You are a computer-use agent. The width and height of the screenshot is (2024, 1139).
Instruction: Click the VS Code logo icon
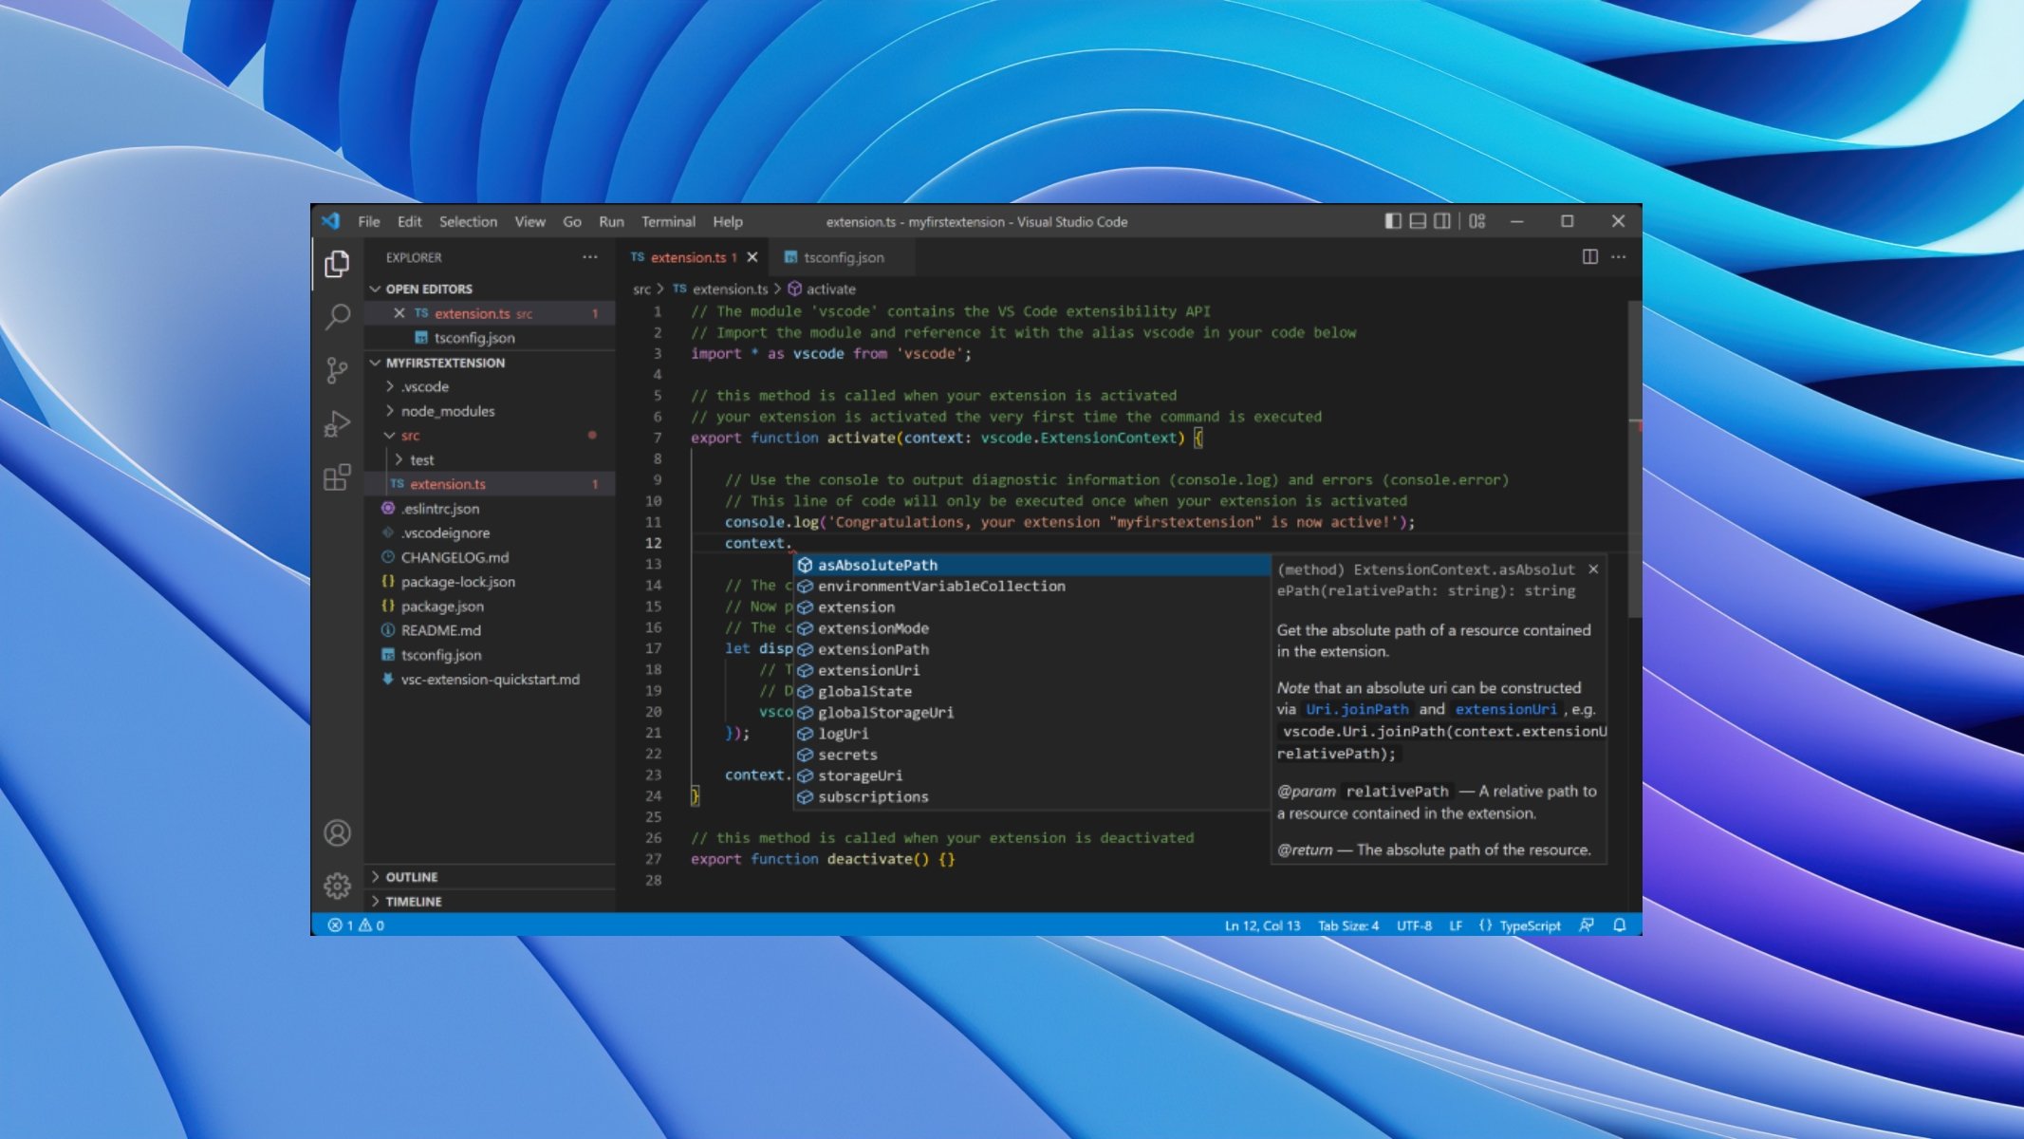pyautogui.click(x=330, y=221)
